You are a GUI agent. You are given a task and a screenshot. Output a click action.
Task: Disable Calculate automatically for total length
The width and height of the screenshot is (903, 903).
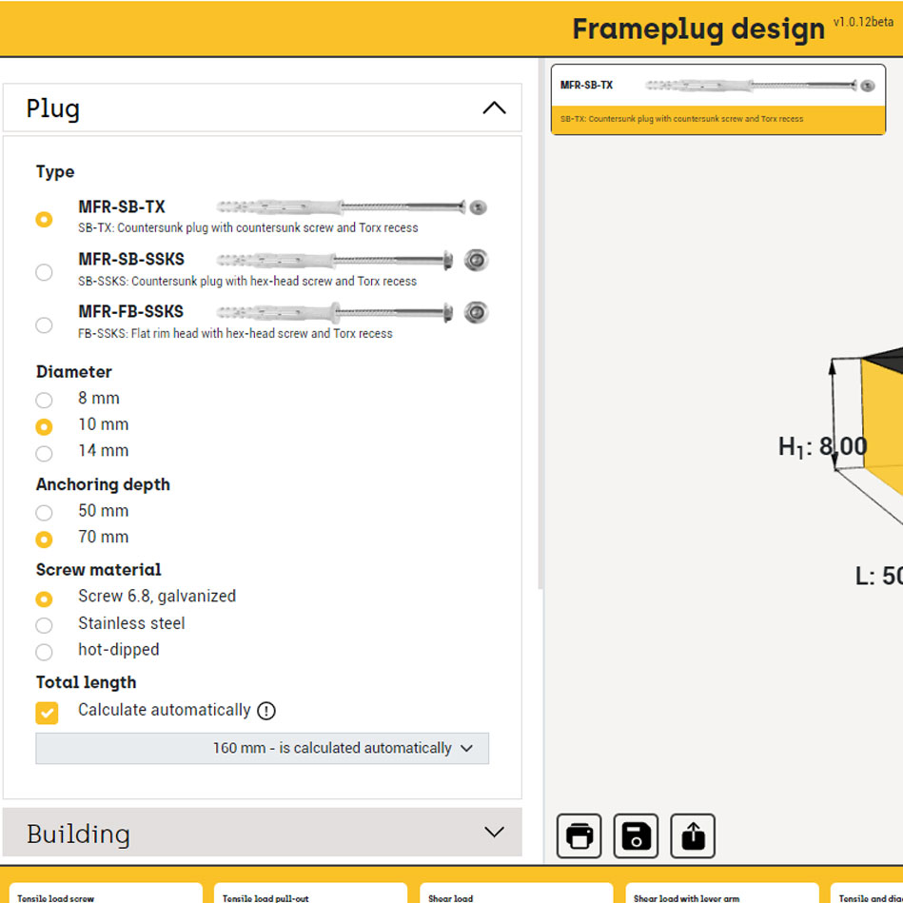coord(47,712)
